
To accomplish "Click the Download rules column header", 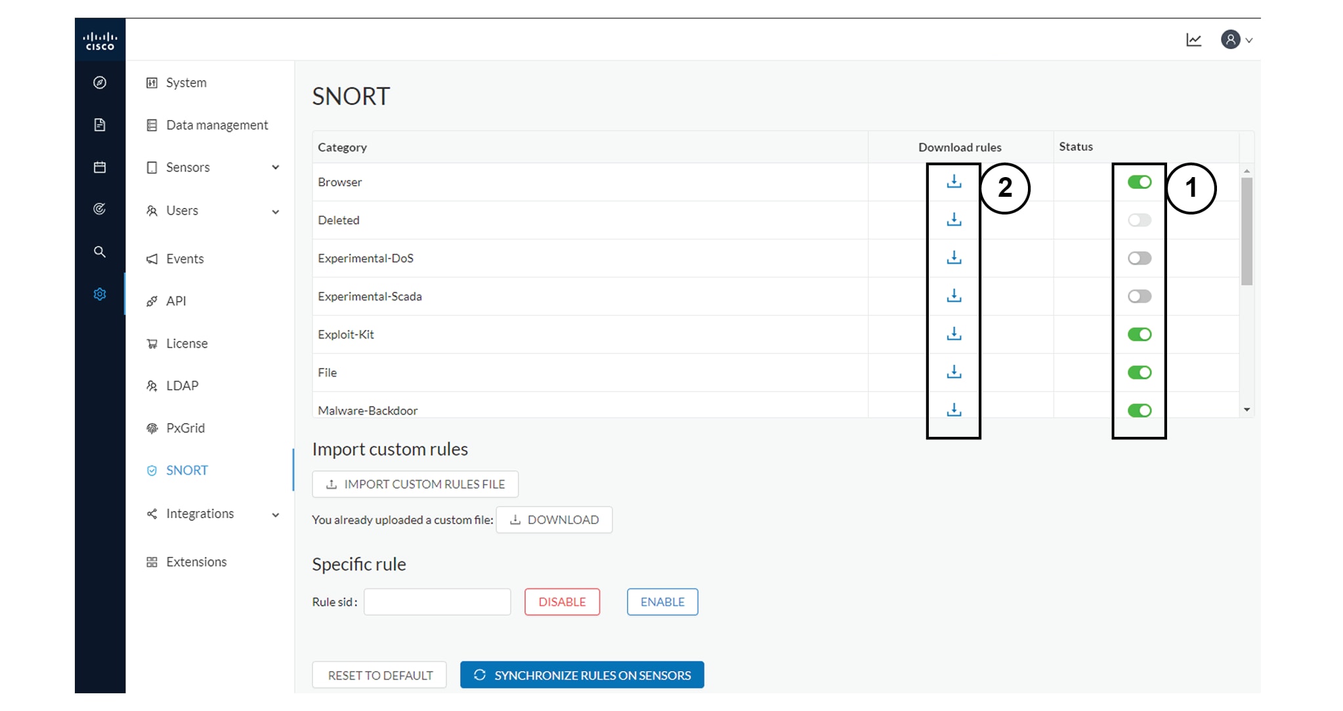I will pos(960,148).
